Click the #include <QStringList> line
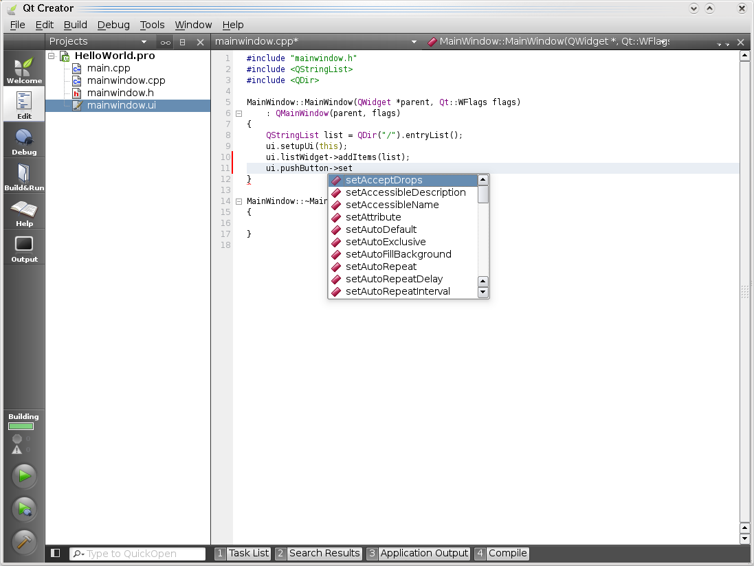The image size is (754, 566). point(300,69)
